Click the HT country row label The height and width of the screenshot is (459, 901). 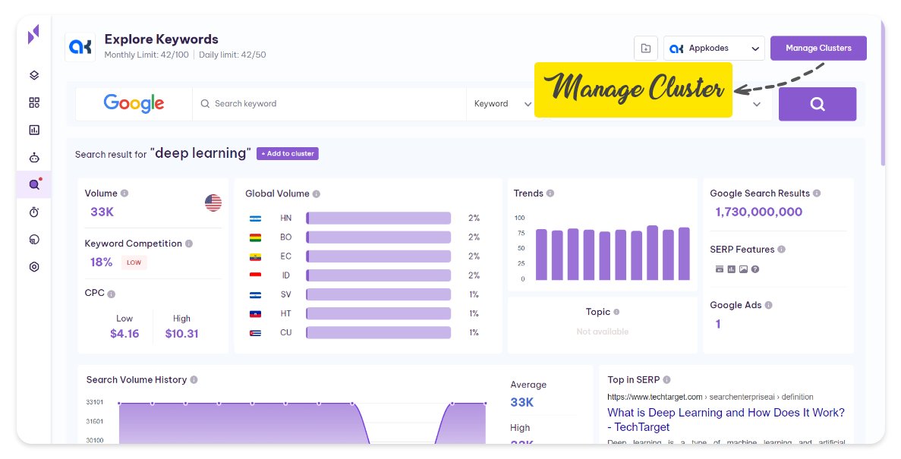[285, 313]
